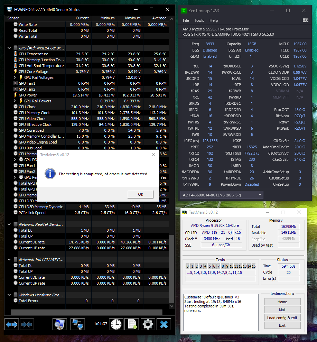Image resolution: width=317 pixels, height=342 pixels.
Task: Click test number 0 box in TestMem5 Tests
Action: click(187, 266)
